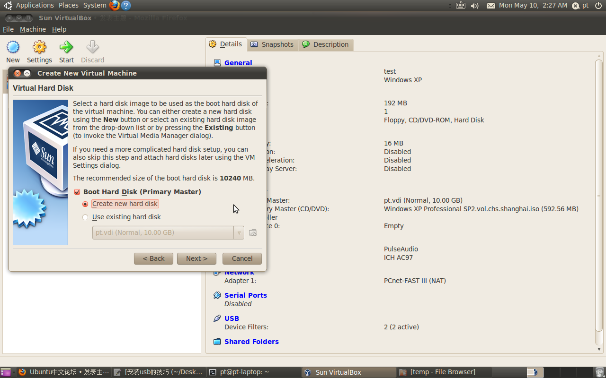606x378 pixels.
Task: Select Create new hard disk radio button
Action: click(85, 204)
